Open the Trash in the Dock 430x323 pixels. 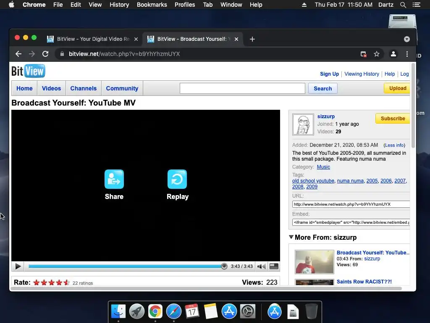click(x=312, y=312)
